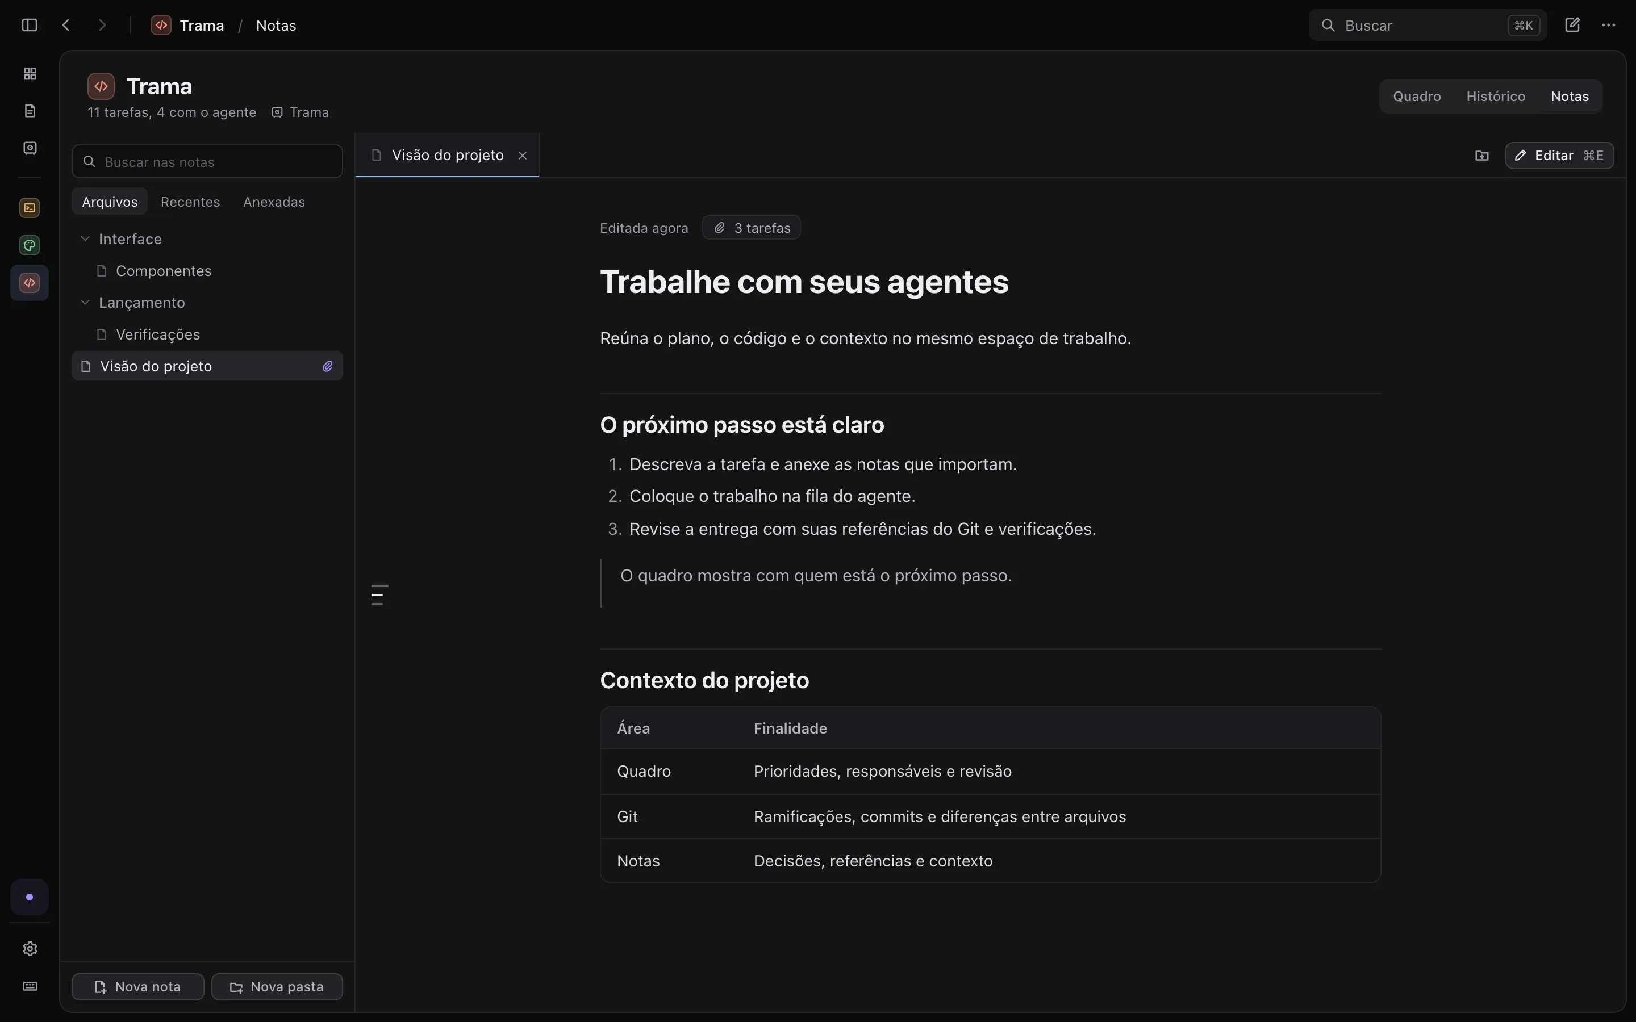The image size is (1636, 1022).
Task: Open the outline icon beside the note
Action: point(380,595)
